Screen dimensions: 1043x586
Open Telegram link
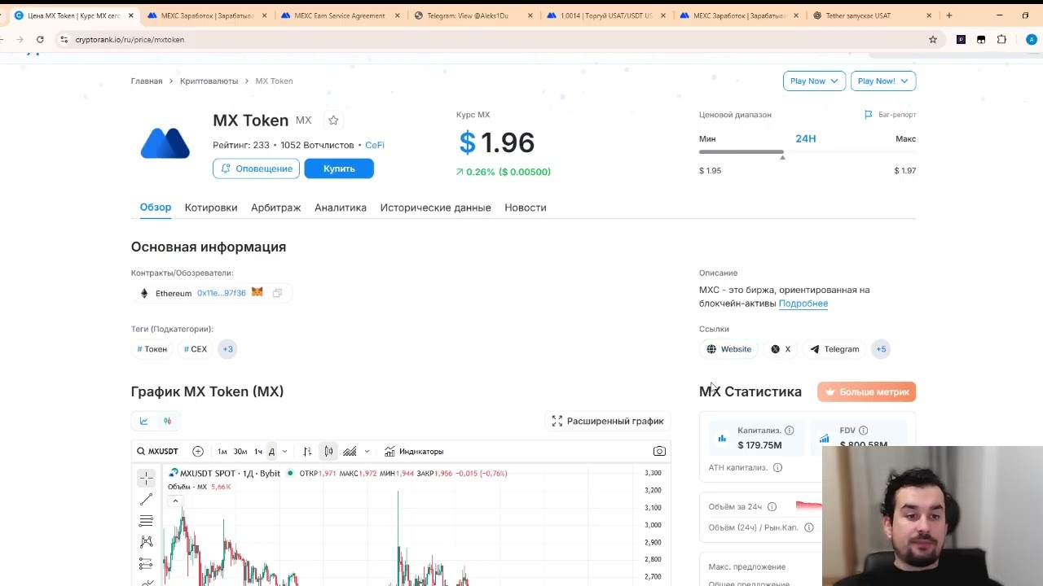pos(834,349)
